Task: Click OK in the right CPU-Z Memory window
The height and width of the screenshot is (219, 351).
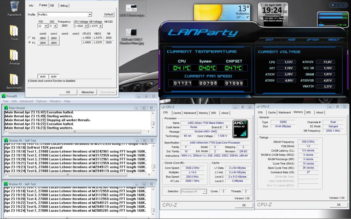Action: (338, 205)
